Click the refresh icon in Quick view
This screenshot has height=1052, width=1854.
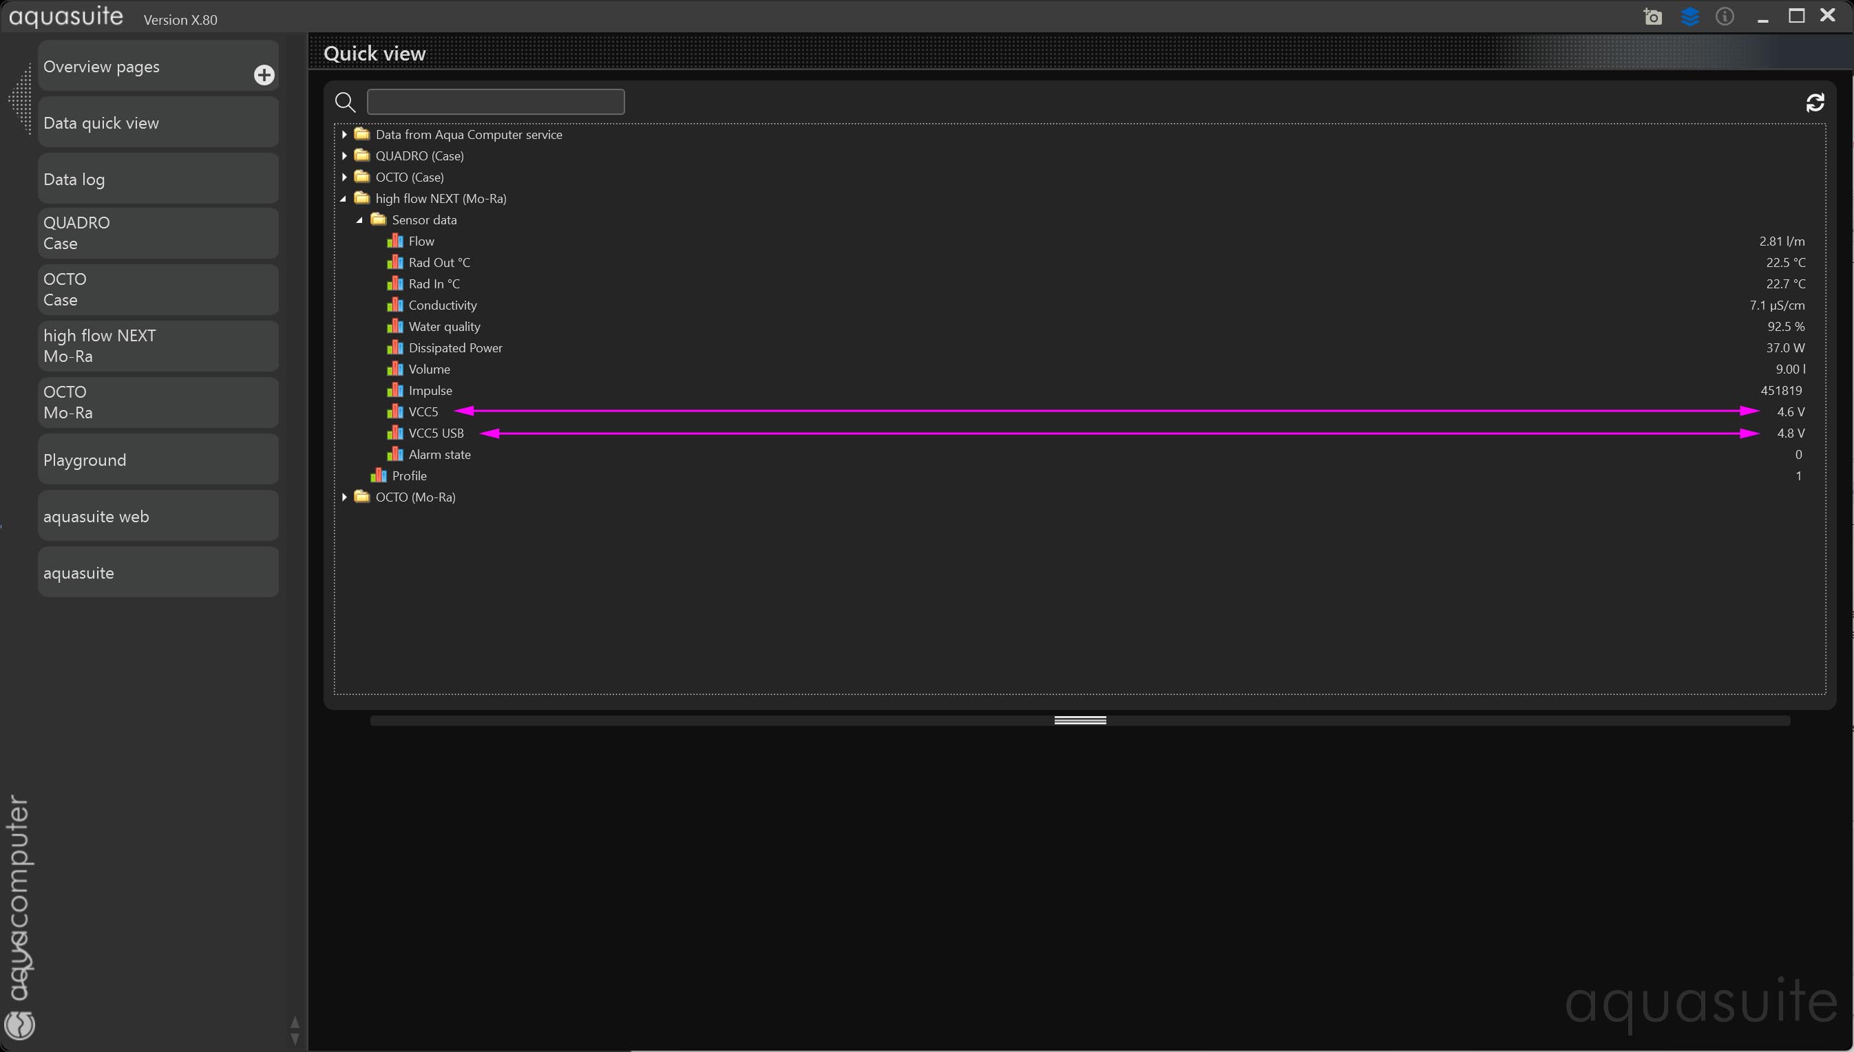(1815, 103)
